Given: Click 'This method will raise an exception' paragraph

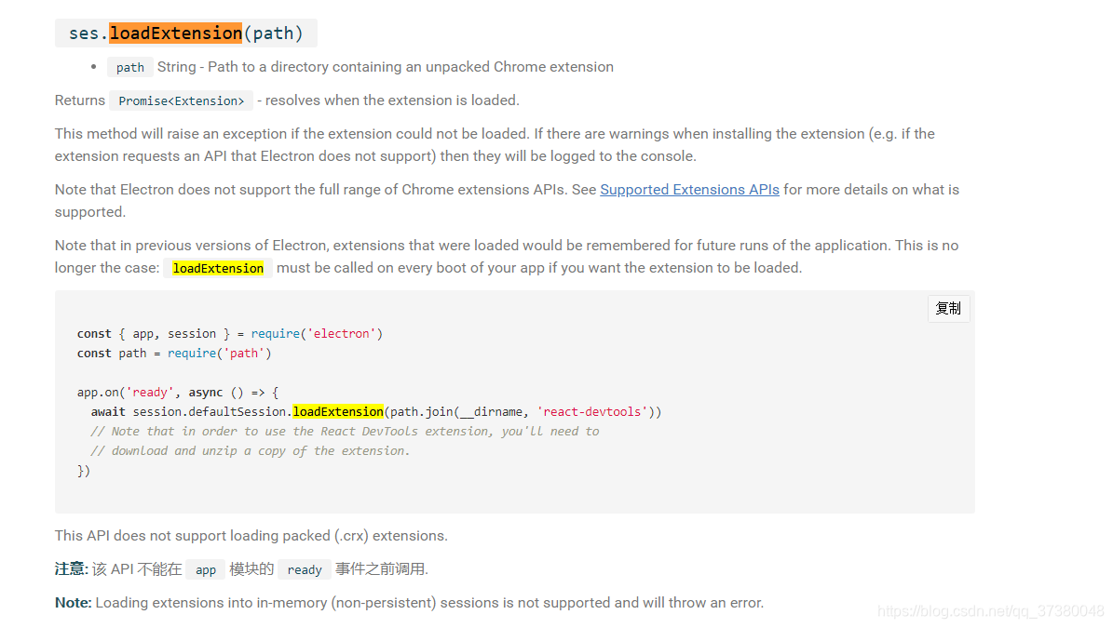Looking at the screenshot, I should [x=495, y=144].
